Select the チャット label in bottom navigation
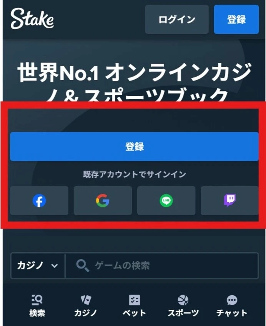Screen dimensions: 266x326 [x=232, y=313]
